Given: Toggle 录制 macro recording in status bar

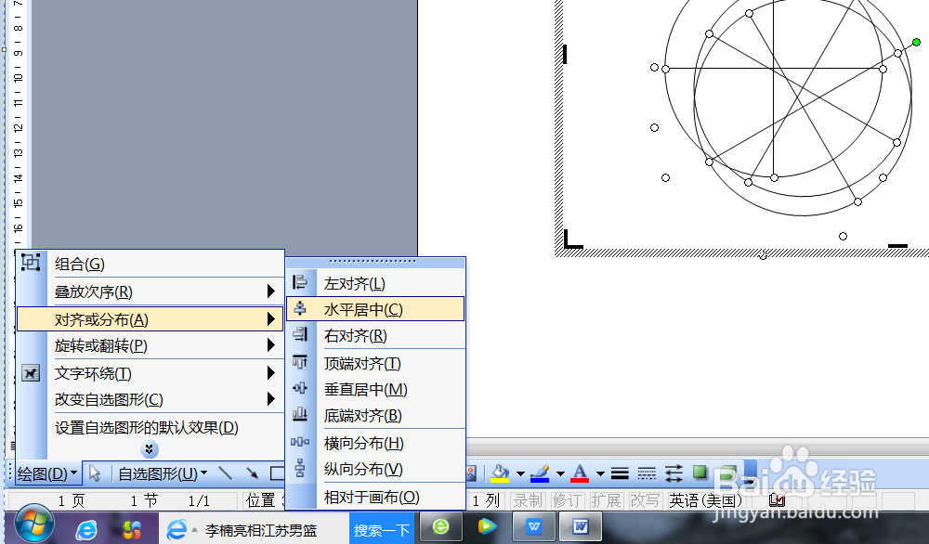Looking at the screenshot, I should [528, 499].
